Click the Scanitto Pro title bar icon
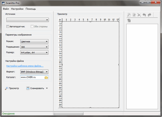Image resolution: width=162 pixels, height=117 pixels. [3, 3]
